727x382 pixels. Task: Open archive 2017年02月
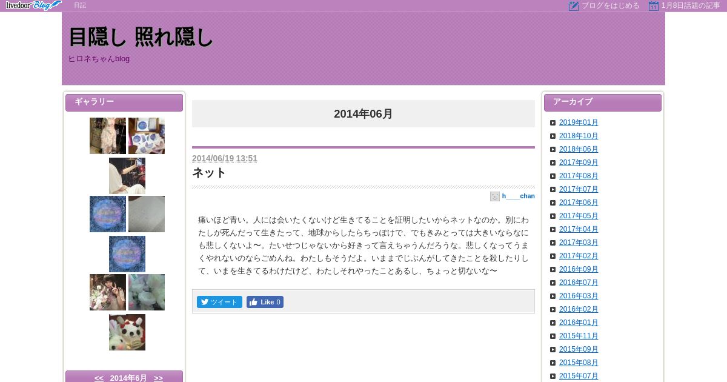click(x=579, y=256)
